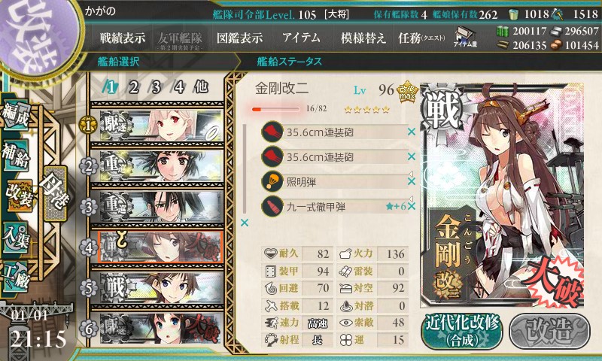Screen dimensions: 602x361
Task: Open the 工廠 factory side icon
Action: (16, 277)
